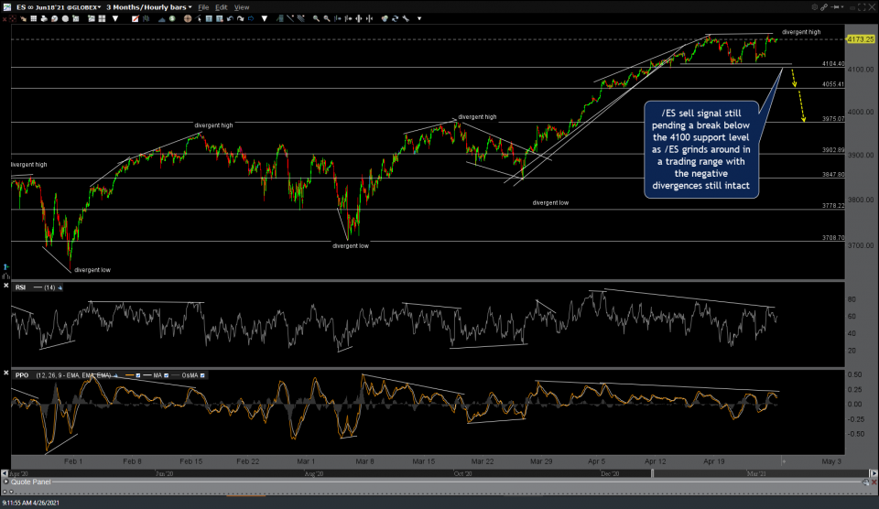Screen dimensions: 879x509
Task: Expand the second toolbar overflow triangle
Action: [x=264, y=18]
